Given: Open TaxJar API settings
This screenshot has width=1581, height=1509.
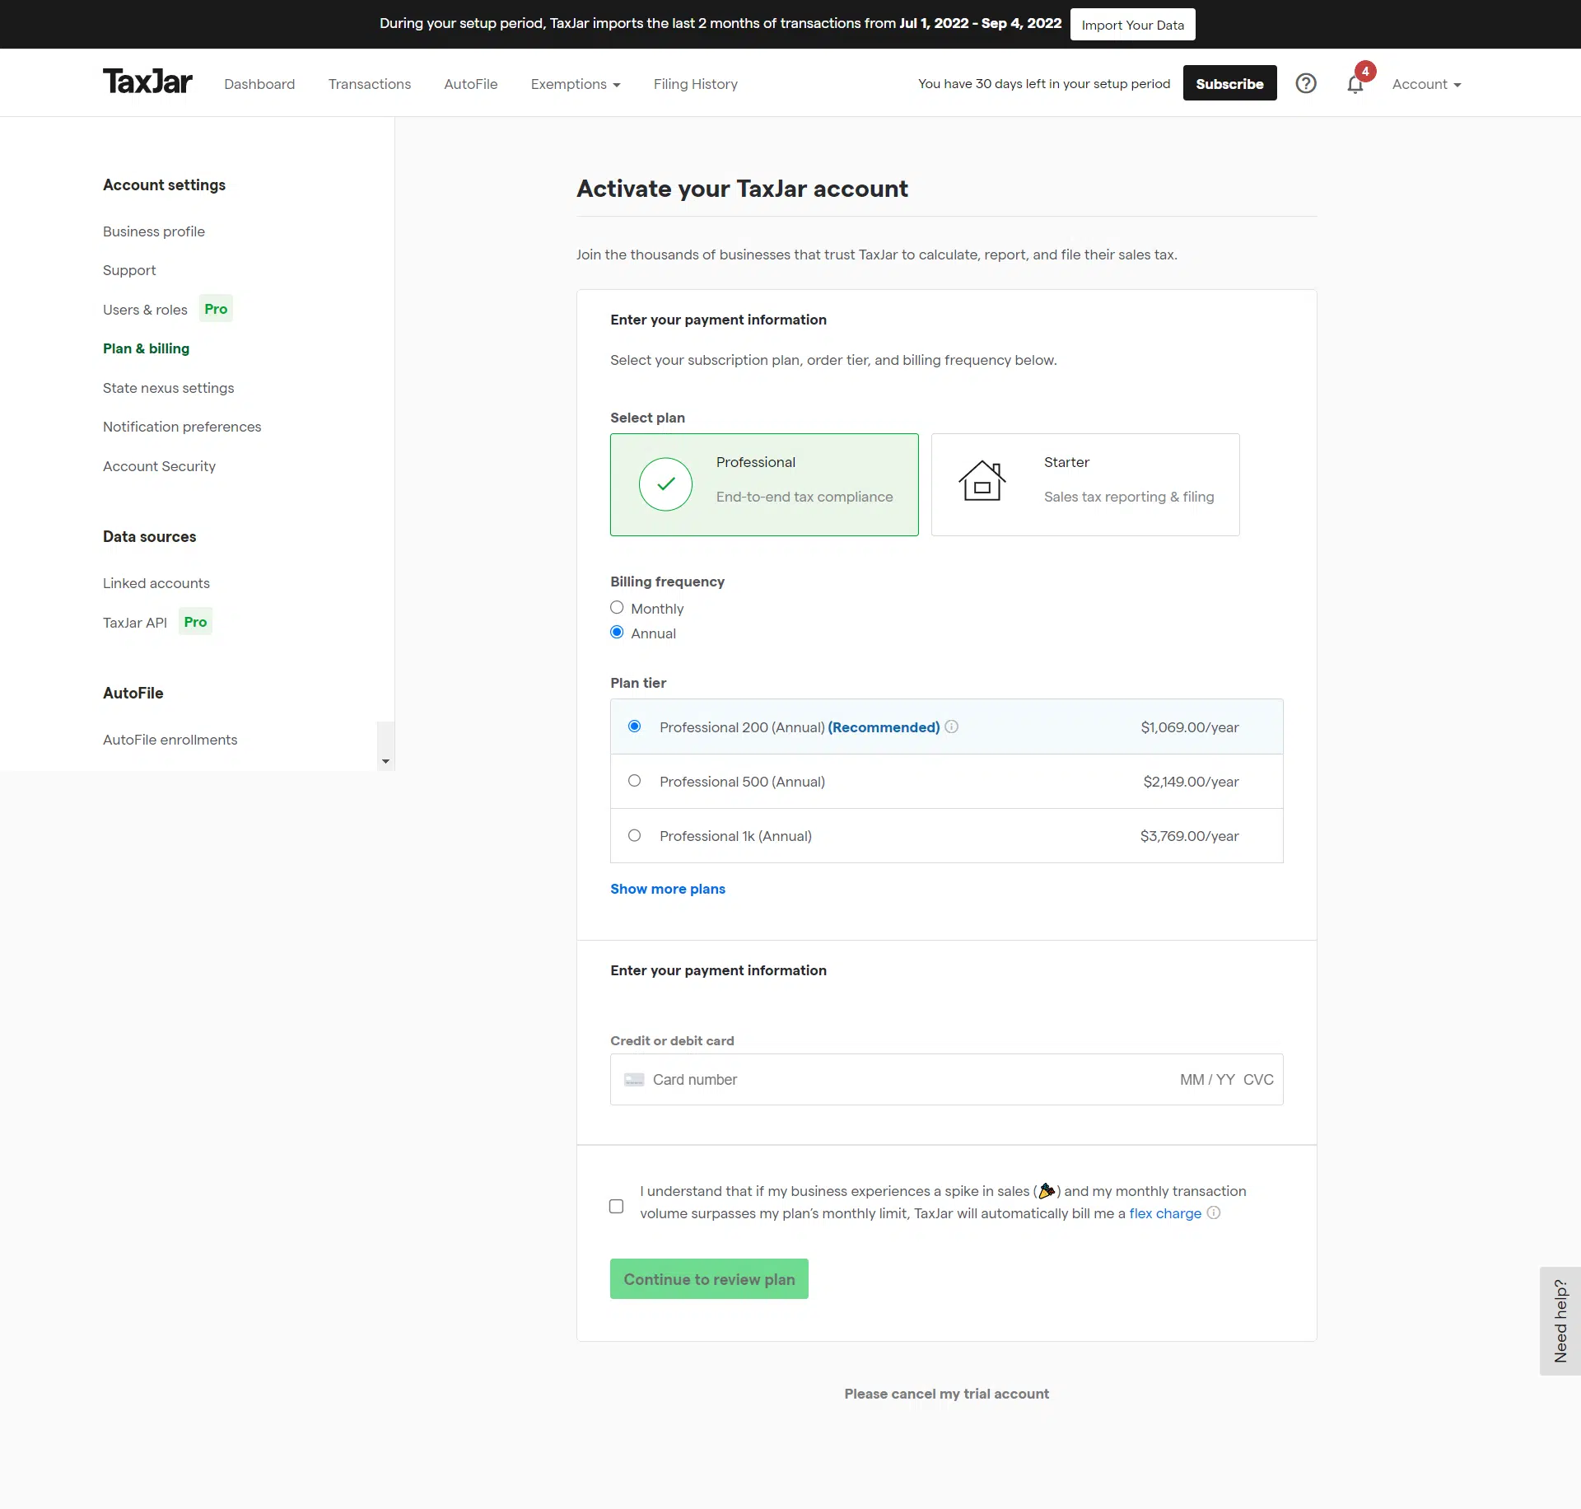Looking at the screenshot, I should 135,623.
